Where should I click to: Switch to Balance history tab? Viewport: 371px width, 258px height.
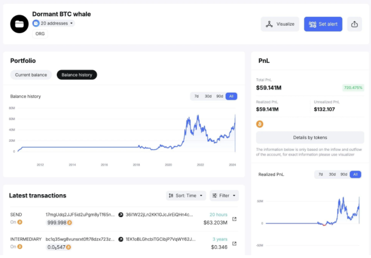77,75
